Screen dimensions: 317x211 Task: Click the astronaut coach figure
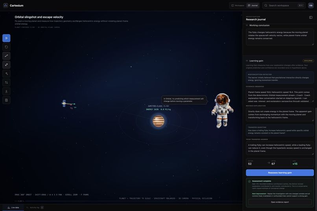click(x=222, y=110)
